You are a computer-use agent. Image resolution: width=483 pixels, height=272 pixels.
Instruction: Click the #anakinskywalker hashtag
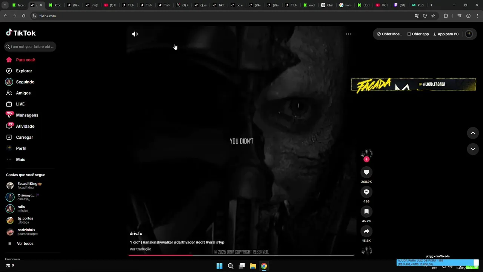coord(158,242)
